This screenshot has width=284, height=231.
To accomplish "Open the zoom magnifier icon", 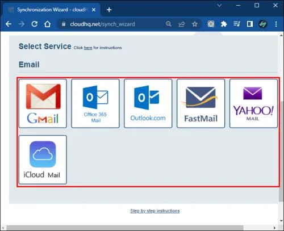I will coord(169,24).
